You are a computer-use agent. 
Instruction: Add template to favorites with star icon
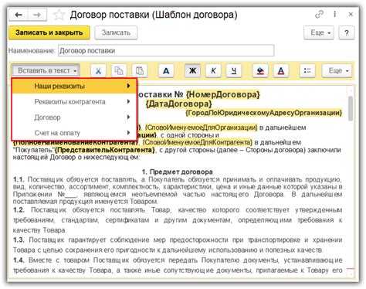tap(59, 15)
